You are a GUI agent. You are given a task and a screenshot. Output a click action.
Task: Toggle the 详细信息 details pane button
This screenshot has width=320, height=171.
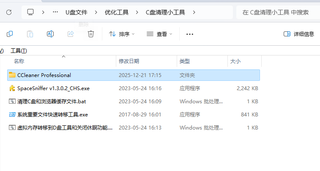pyautogui.click(x=299, y=34)
